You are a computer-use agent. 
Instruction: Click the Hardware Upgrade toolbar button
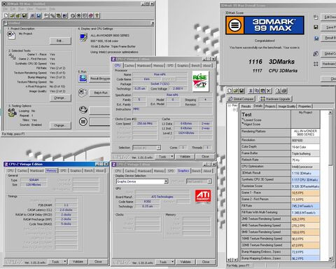tap(275, 99)
